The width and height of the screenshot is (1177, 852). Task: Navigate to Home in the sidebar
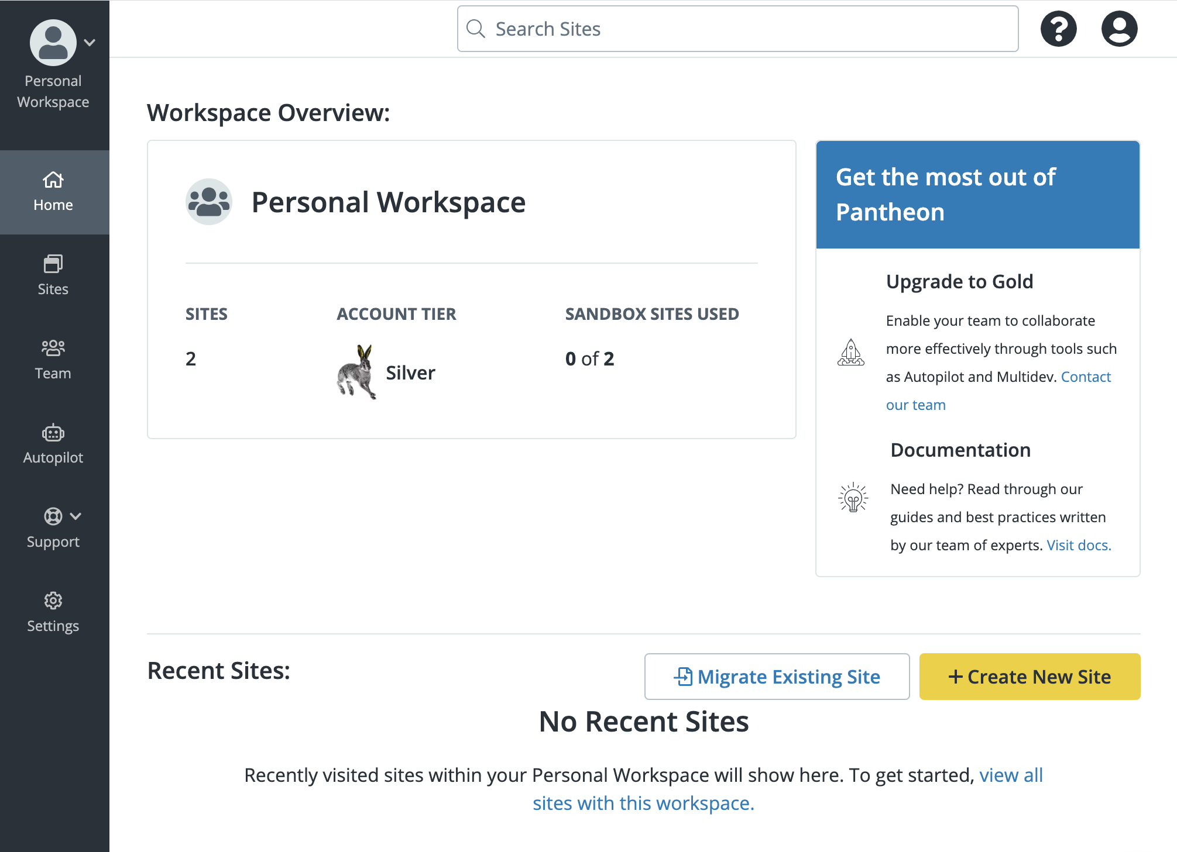point(53,192)
